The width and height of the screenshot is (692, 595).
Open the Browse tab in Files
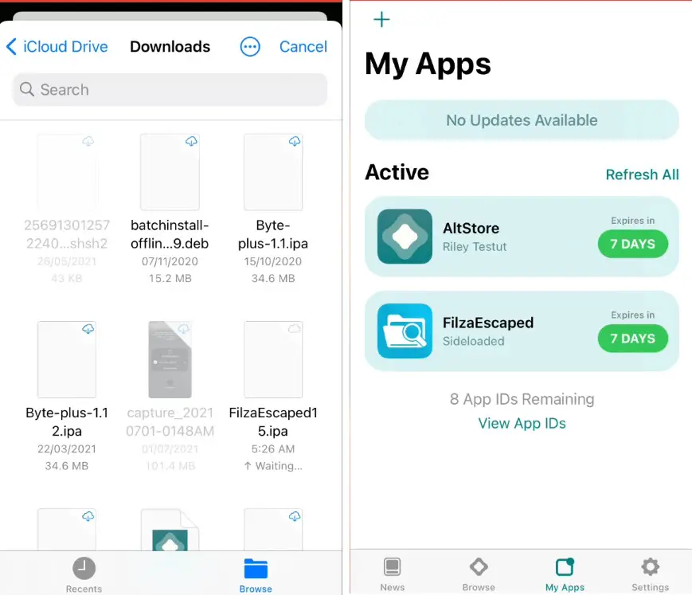click(x=256, y=575)
